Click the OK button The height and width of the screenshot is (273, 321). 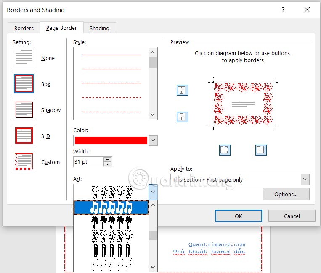click(238, 216)
